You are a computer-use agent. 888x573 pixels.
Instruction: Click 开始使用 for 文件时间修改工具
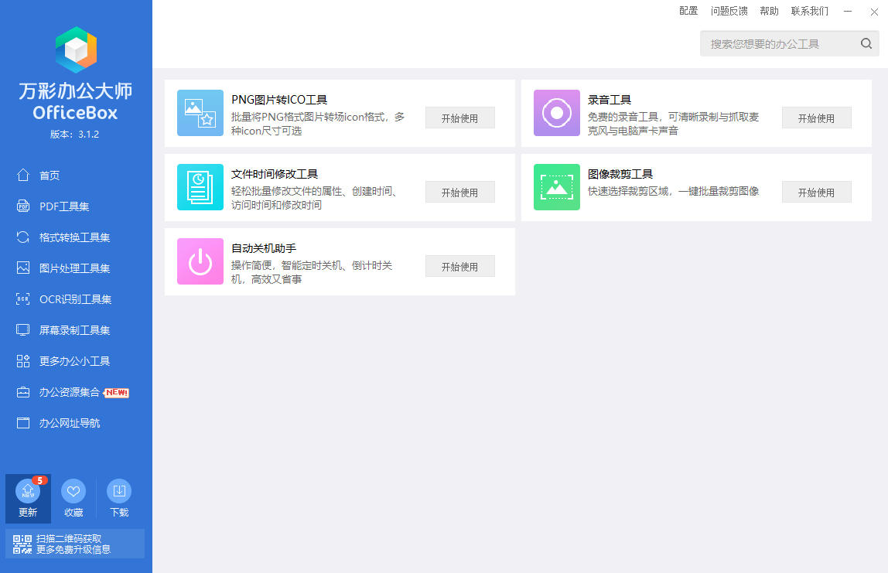(459, 192)
